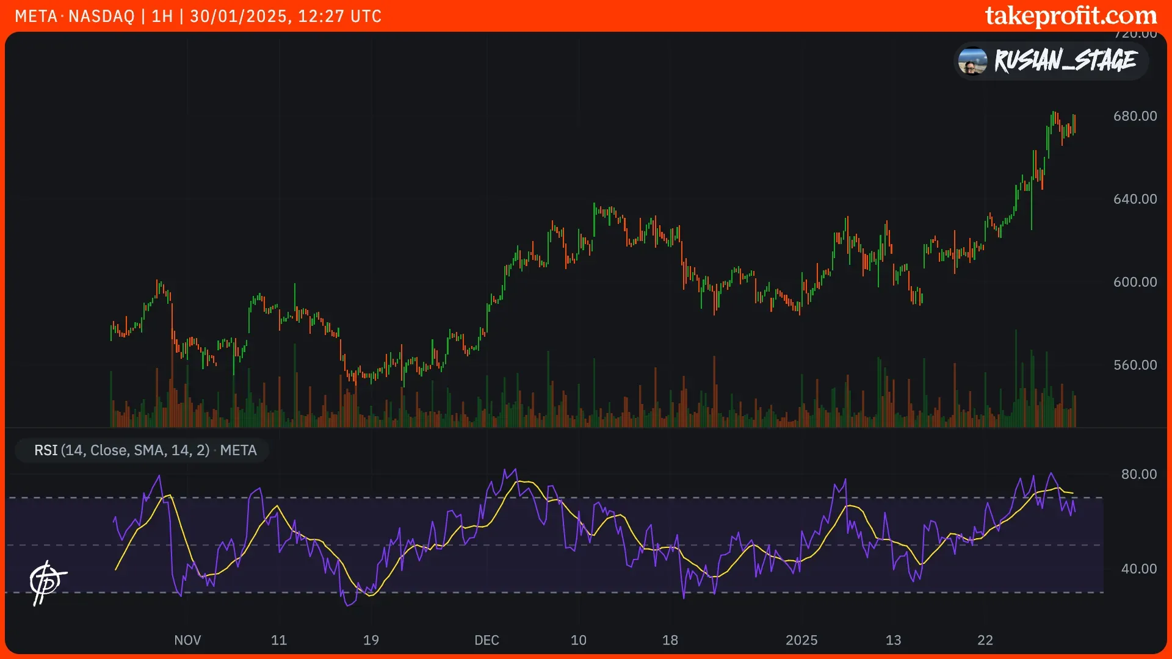Click the 19 date axis marker
The width and height of the screenshot is (1172, 659).
[x=371, y=640]
